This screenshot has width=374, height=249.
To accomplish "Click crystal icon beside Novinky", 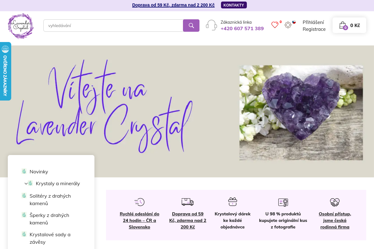I will pyautogui.click(x=24, y=171).
